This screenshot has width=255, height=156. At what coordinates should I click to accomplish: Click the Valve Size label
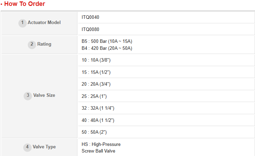coord(44,95)
